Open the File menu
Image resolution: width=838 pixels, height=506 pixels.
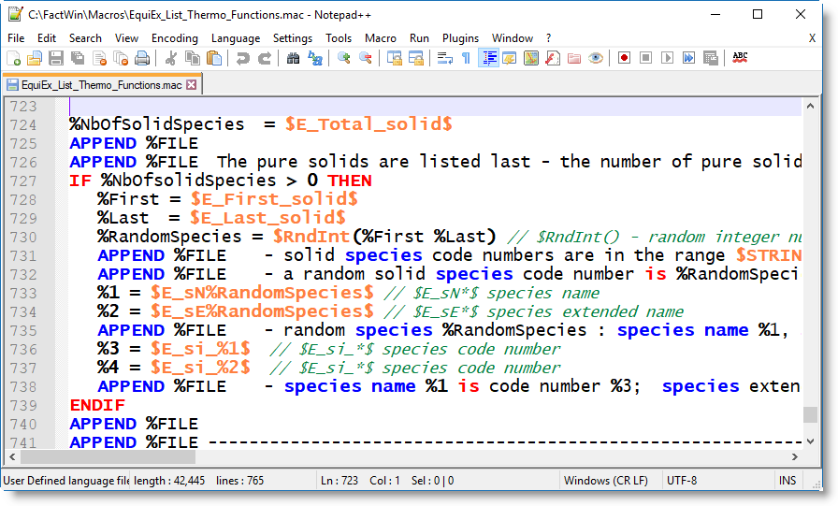point(16,38)
